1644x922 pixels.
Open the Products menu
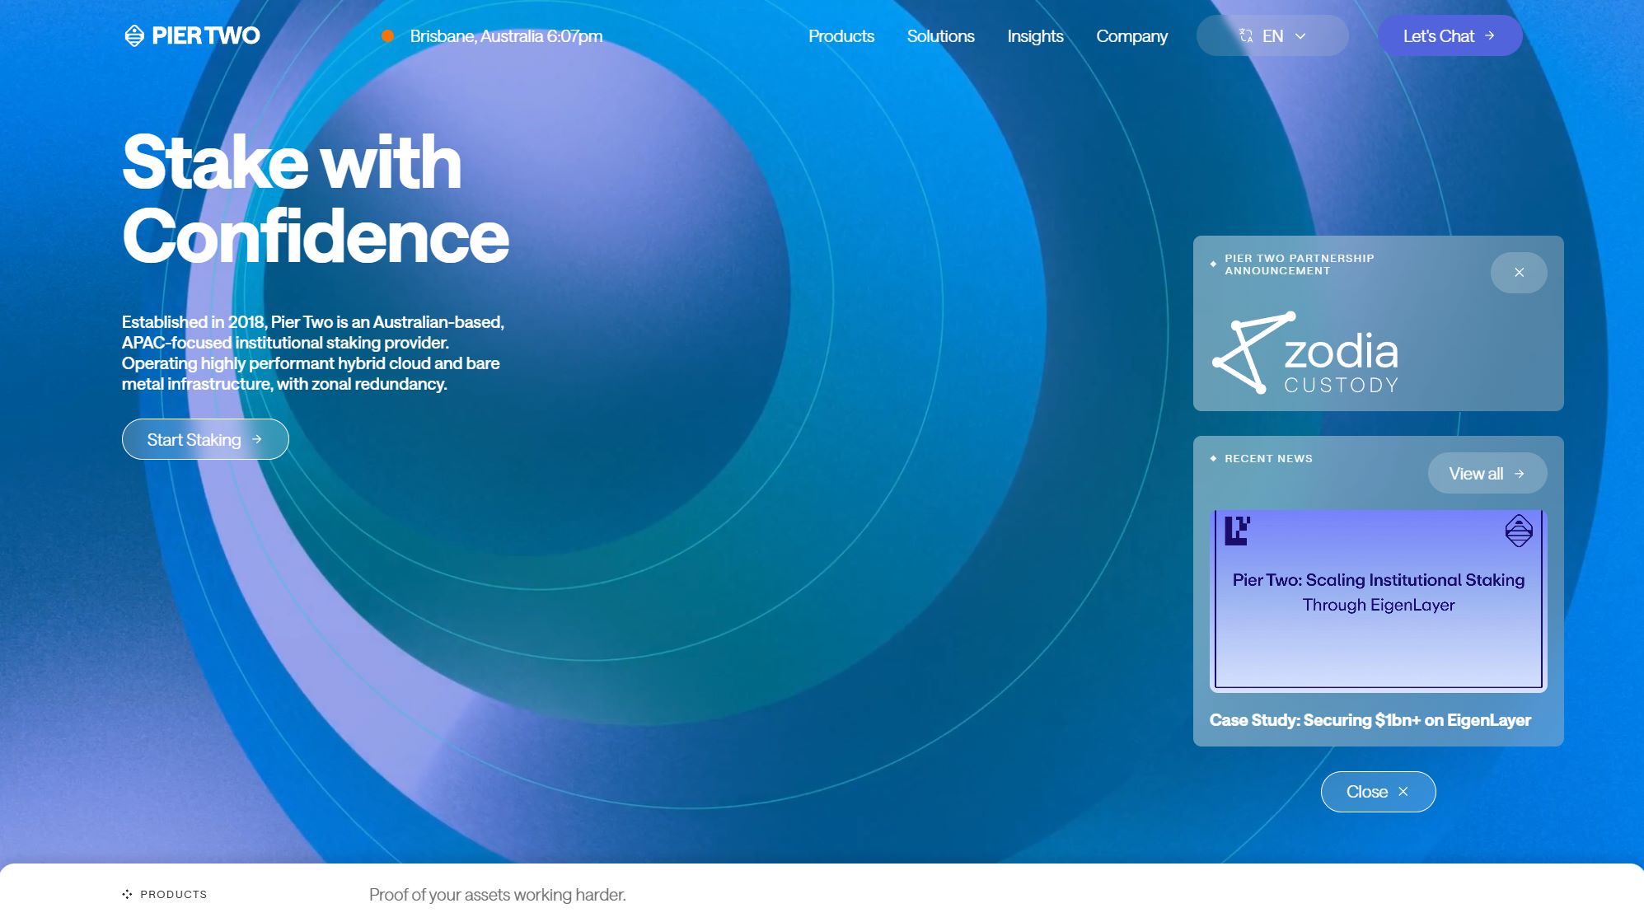[x=841, y=36]
